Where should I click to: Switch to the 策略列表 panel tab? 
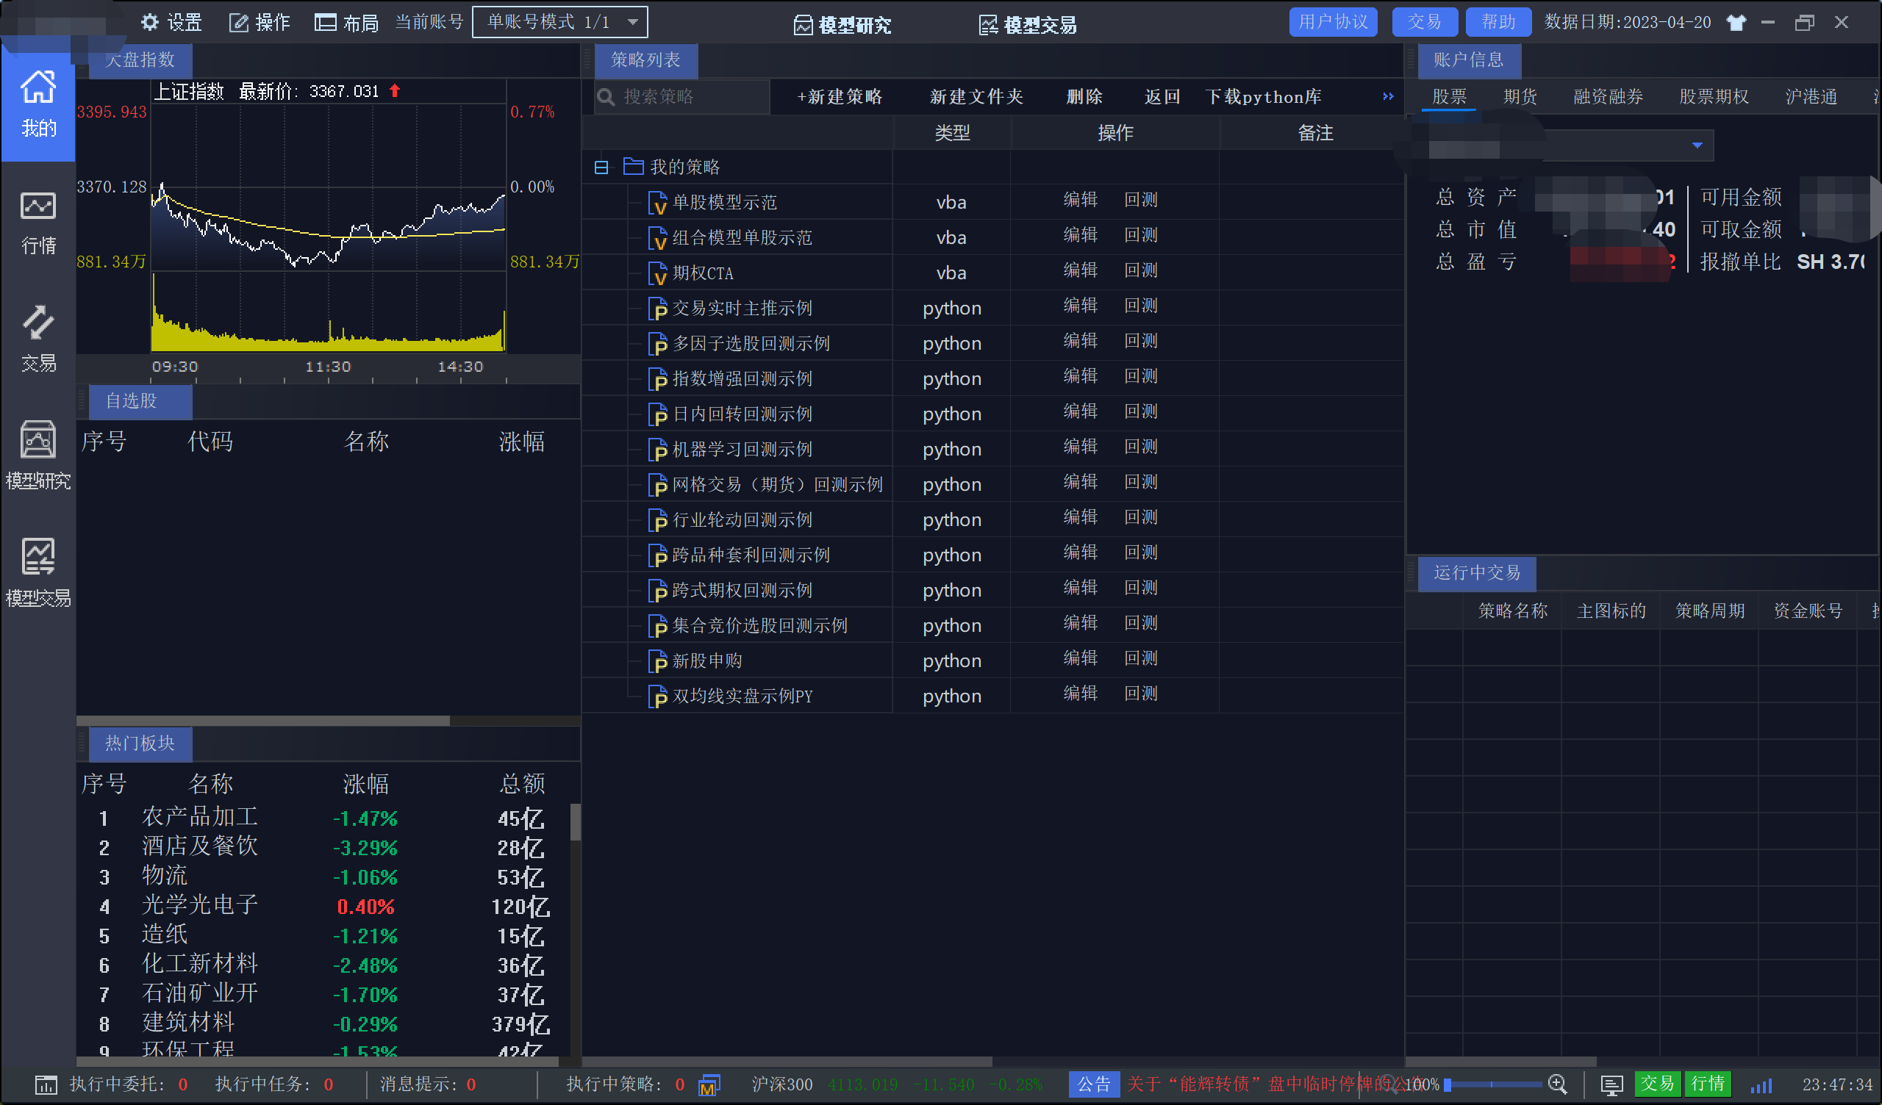coord(646,60)
